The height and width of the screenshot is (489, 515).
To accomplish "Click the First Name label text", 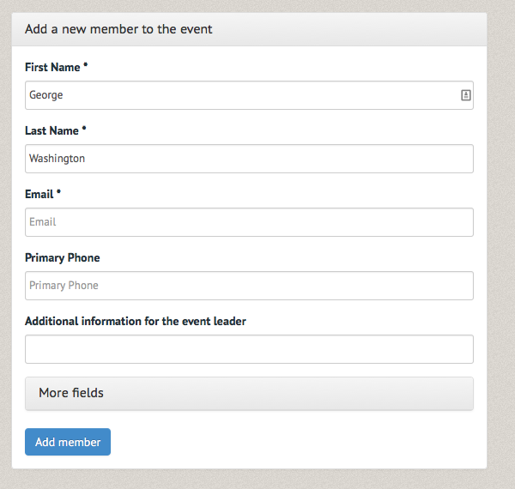I will click(52, 67).
